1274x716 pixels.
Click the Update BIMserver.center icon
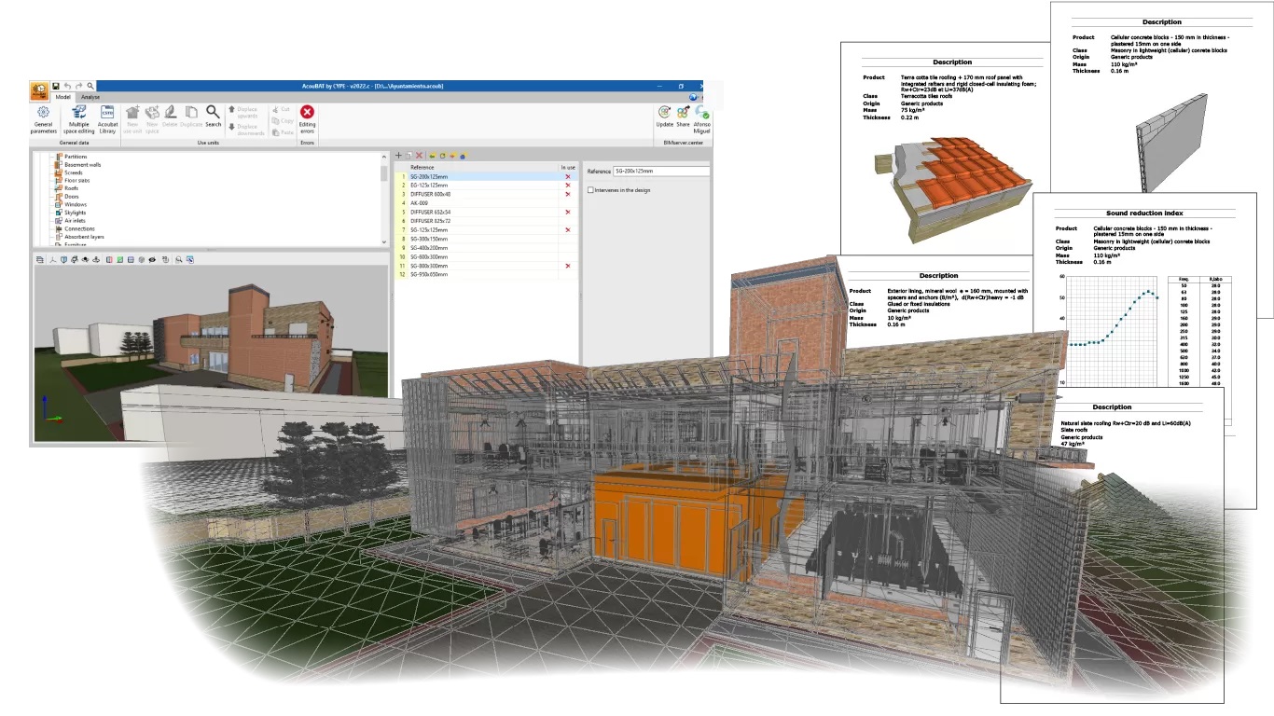[x=665, y=117]
